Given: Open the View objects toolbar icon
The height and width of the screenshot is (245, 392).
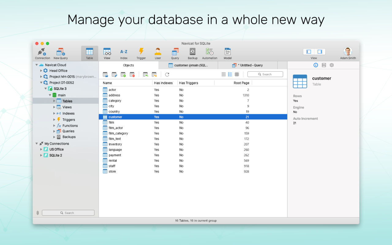Looking at the screenshot, I should (x=107, y=54).
